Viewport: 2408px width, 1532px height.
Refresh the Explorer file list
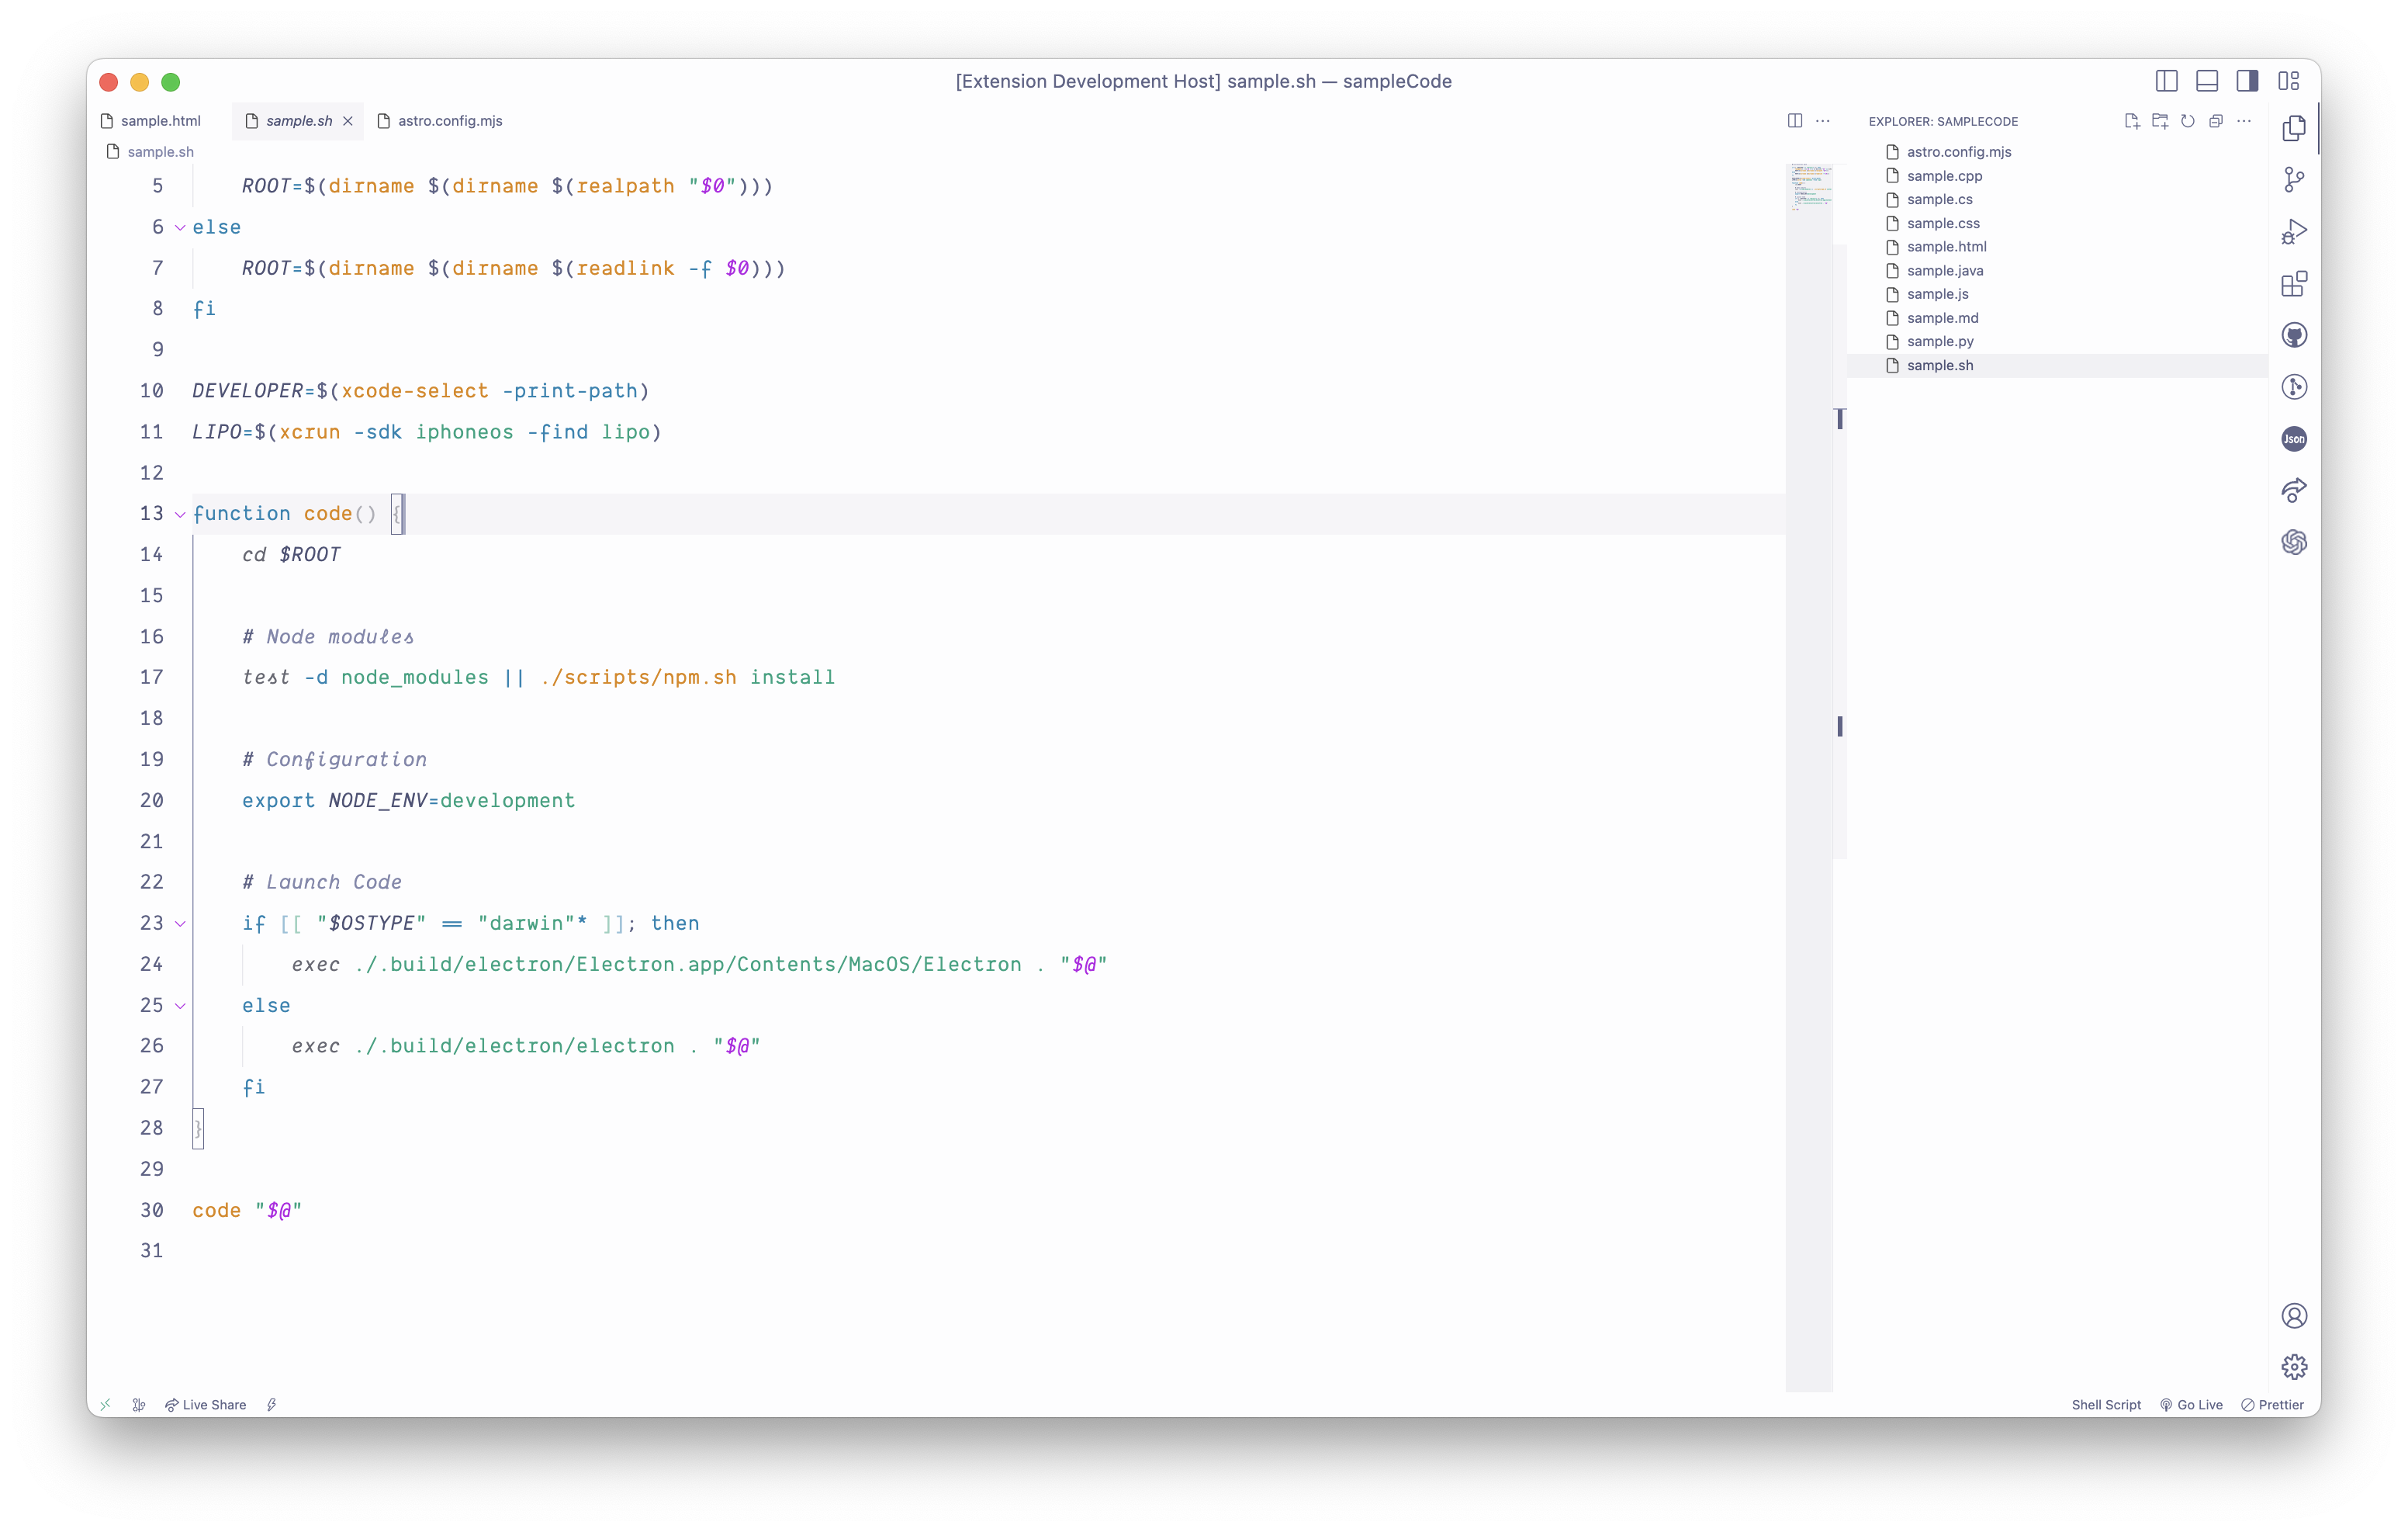click(x=2187, y=121)
